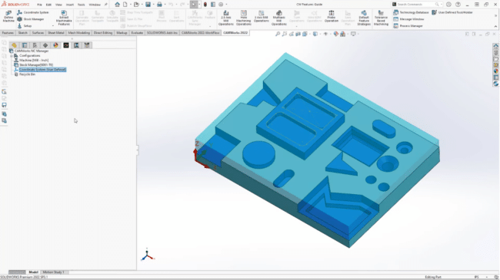The image size is (500, 280).
Task: Open the DisplayManager panel tab
Action: 55,45
